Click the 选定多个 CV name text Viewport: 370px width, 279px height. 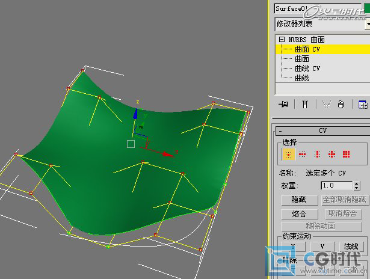coord(325,173)
